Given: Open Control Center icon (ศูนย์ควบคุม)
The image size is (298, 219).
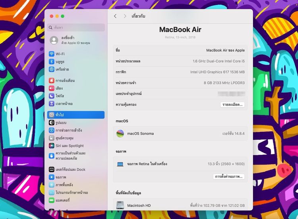Looking at the screenshot, I should pos(52,138).
